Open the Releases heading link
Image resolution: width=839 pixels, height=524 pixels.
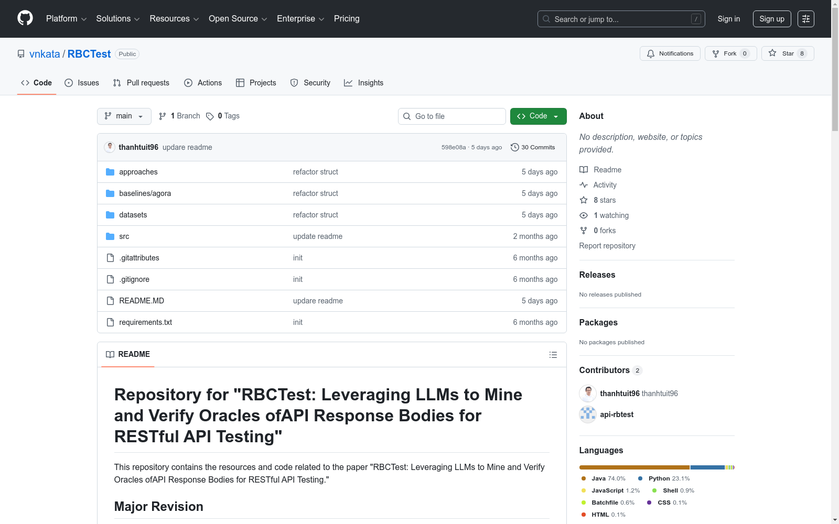tap(597, 275)
